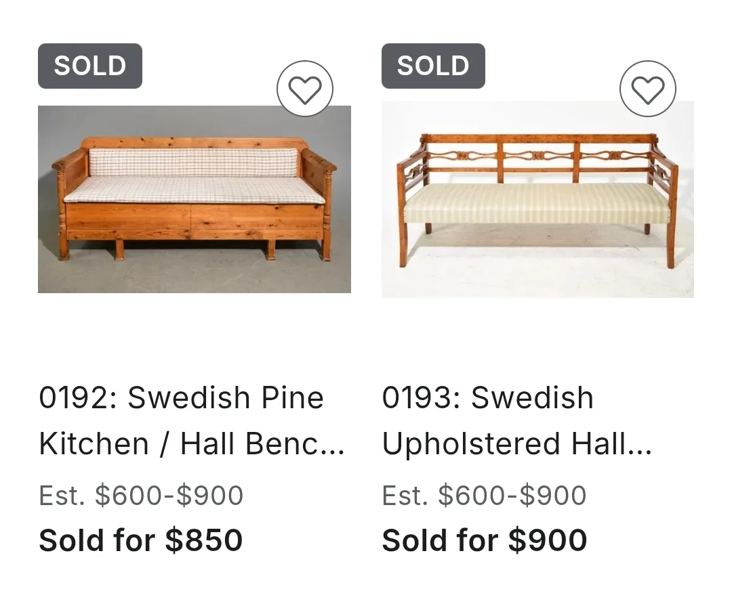Click the carved back rail of lot 0193 bench

[537, 156]
